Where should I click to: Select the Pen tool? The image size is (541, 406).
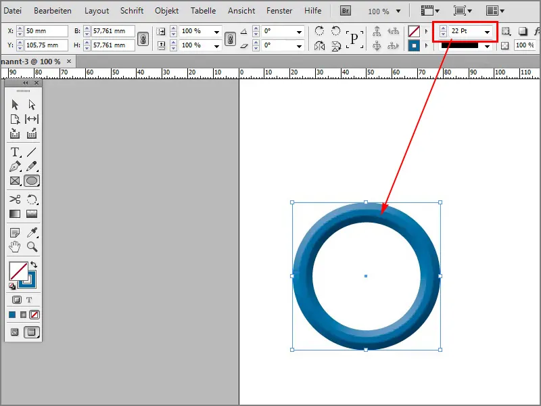(x=15, y=166)
